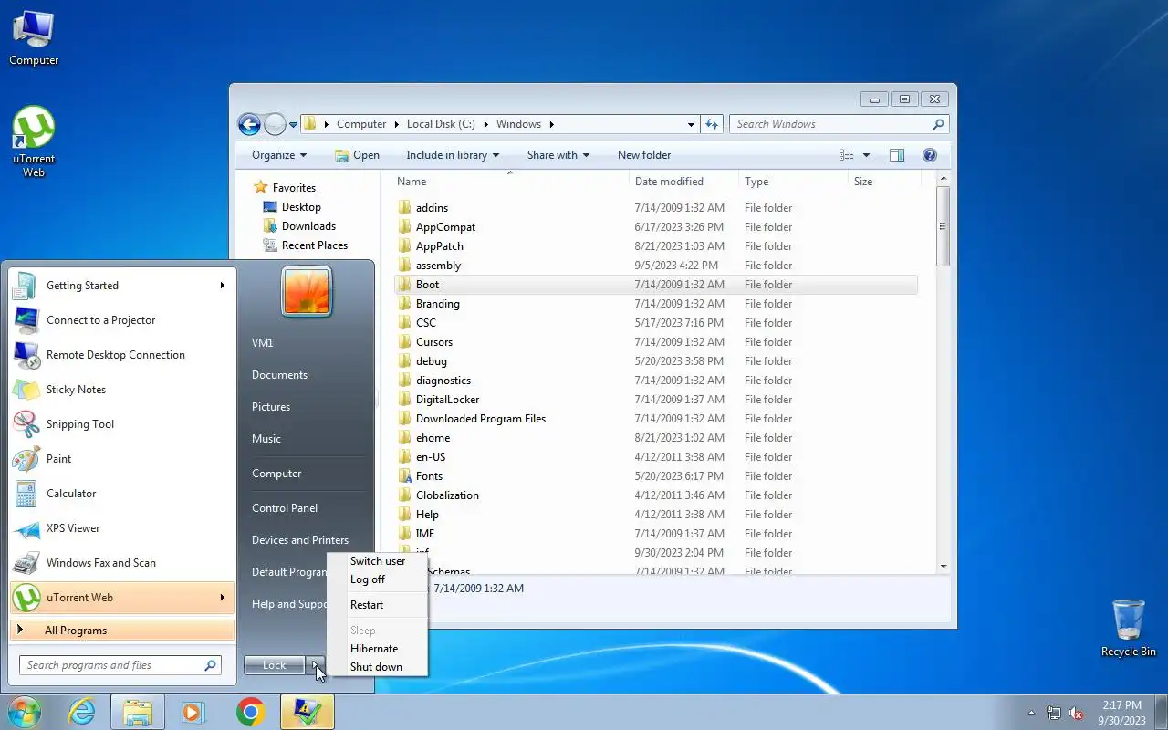Open Paint from Start menu
Screen dimensions: 1168x730
[x=121, y=459]
